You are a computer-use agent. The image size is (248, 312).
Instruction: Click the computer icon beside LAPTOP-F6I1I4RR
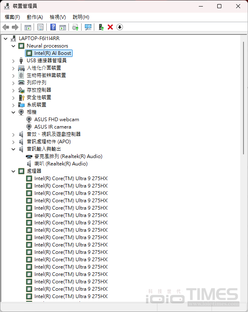coord(14,38)
